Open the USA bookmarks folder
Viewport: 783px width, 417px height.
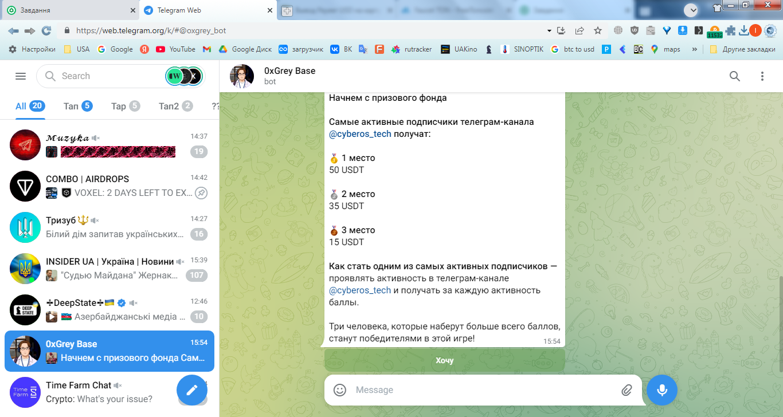pyautogui.click(x=76, y=49)
